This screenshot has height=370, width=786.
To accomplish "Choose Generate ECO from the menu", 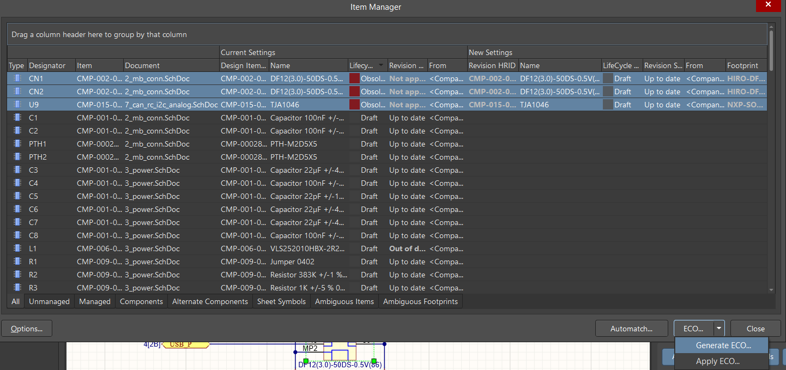I will [x=723, y=345].
